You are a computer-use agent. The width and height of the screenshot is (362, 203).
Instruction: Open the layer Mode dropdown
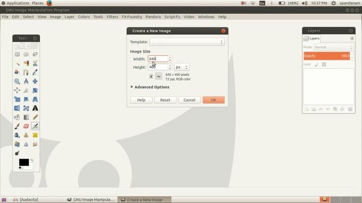[334, 47]
